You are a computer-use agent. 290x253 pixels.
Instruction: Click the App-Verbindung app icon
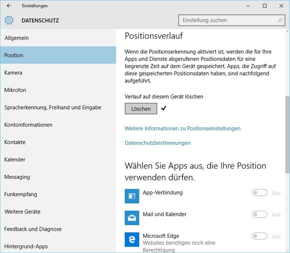(132, 196)
